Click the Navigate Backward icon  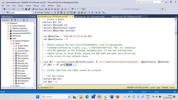click(x=4, y=9)
